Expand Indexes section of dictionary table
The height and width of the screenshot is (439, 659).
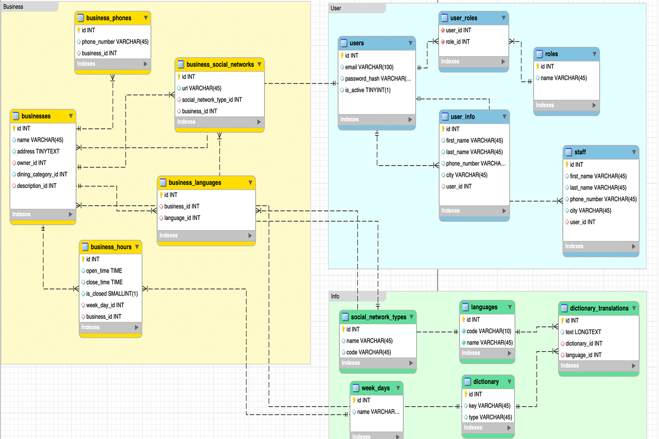coord(509,428)
